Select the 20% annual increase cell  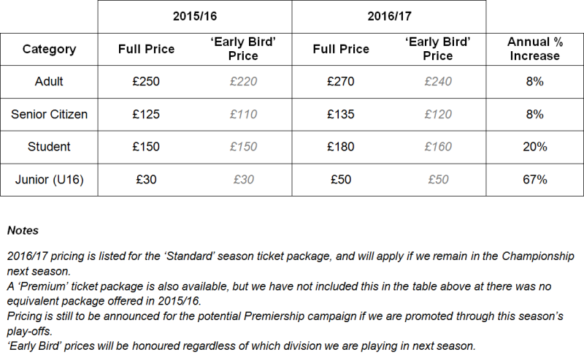click(534, 147)
